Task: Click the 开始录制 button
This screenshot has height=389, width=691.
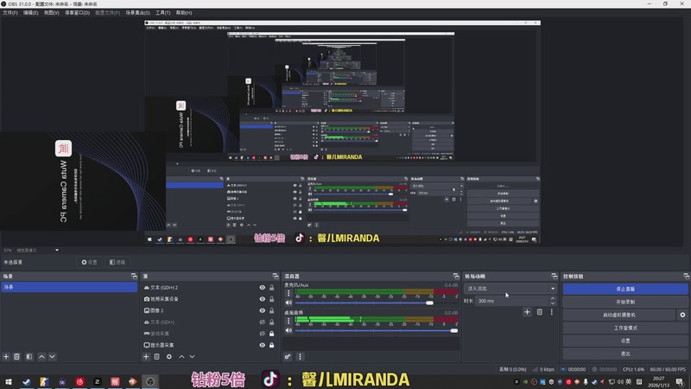Action: click(x=625, y=302)
